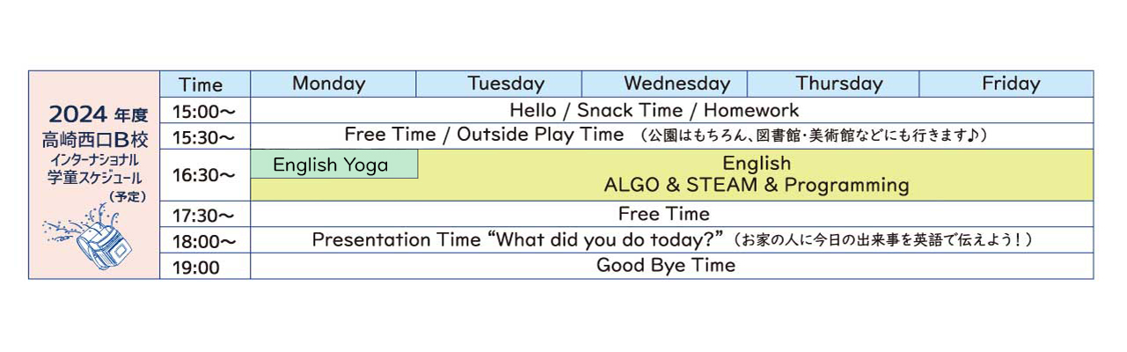Select the 17:30 time slot
Viewport: 1127px width, 352px height.
pos(204,216)
